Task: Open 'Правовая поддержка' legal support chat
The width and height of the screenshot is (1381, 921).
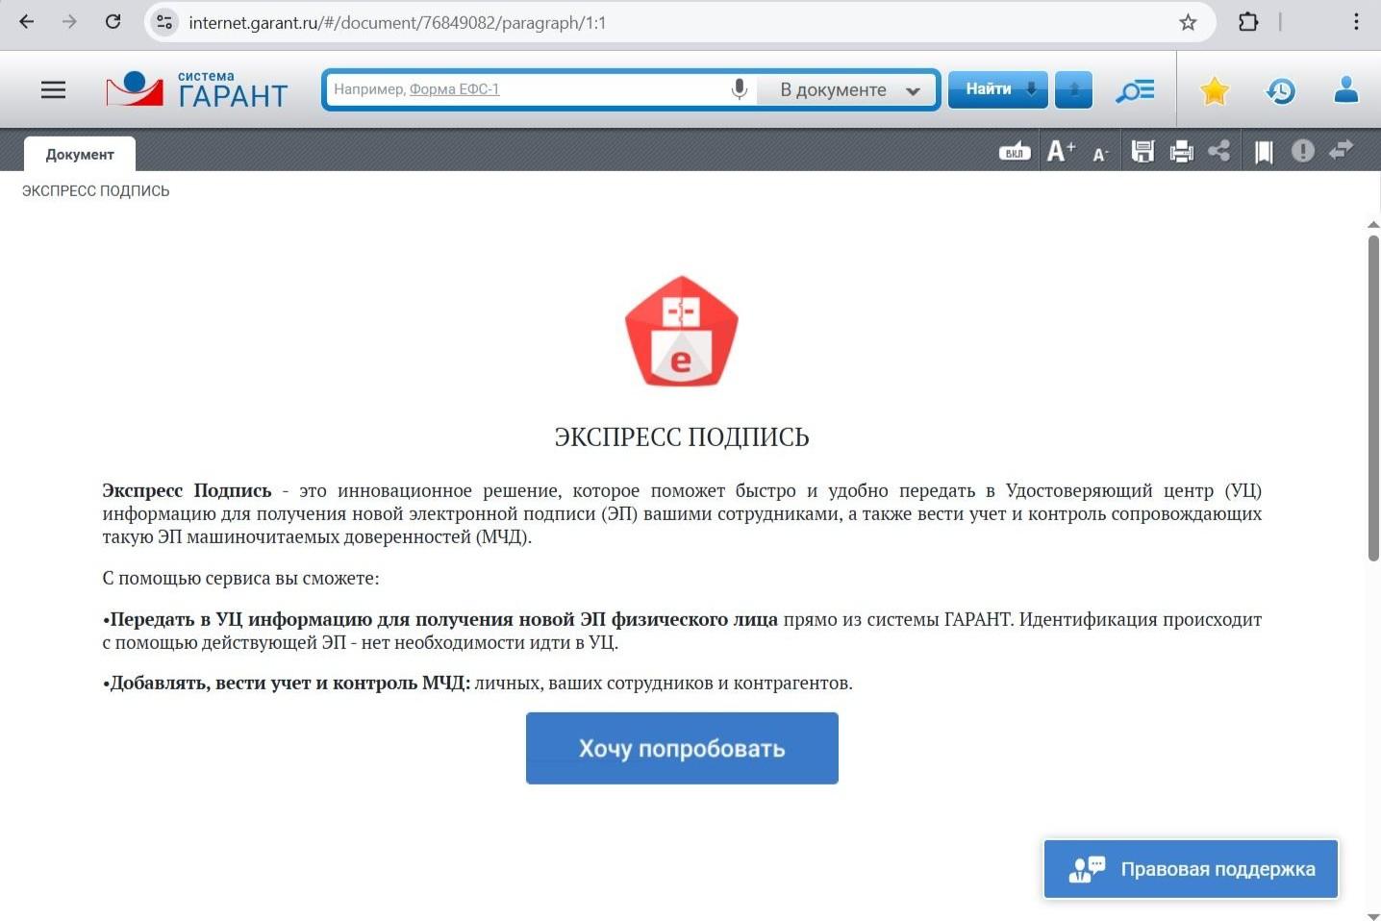Action: pyautogui.click(x=1191, y=869)
